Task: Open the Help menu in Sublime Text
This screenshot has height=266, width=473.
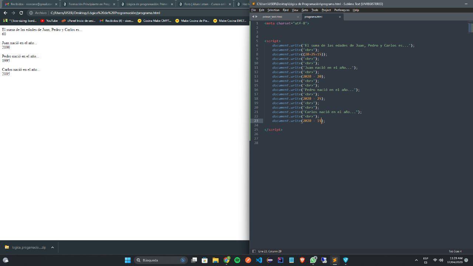Action: (x=356, y=10)
